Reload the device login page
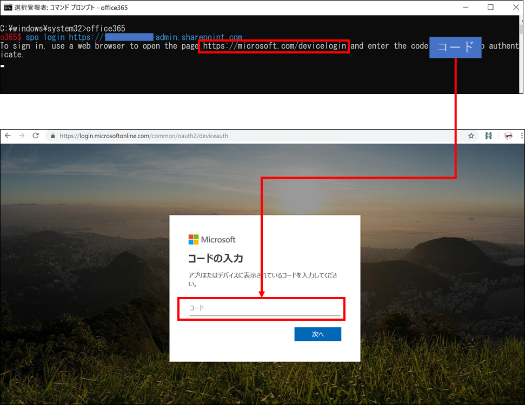This screenshot has width=525, height=405. [36, 136]
